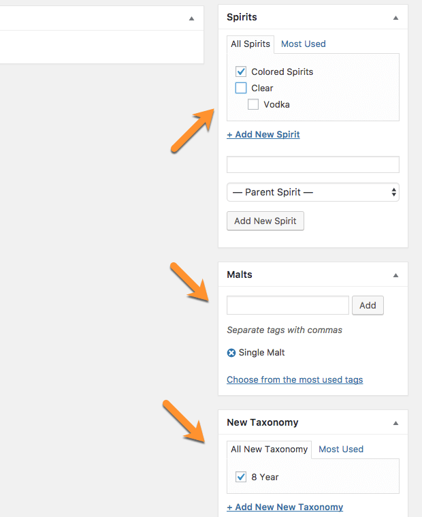Viewport: 422px width, 517px height.
Task: Uncheck the 8 Year checkbox
Action: point(240,477)
